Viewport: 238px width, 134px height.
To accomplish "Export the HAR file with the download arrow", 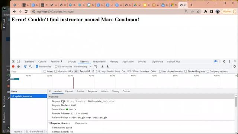I will click(x=107, y=67).
